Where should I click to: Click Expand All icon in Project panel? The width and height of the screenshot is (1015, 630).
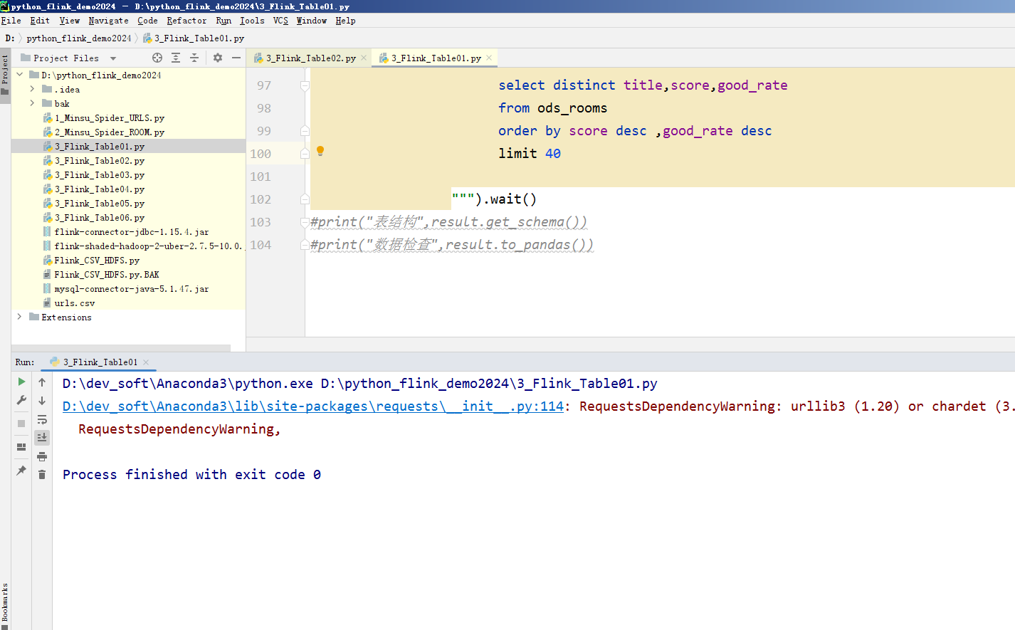click(x=176, y=58)
